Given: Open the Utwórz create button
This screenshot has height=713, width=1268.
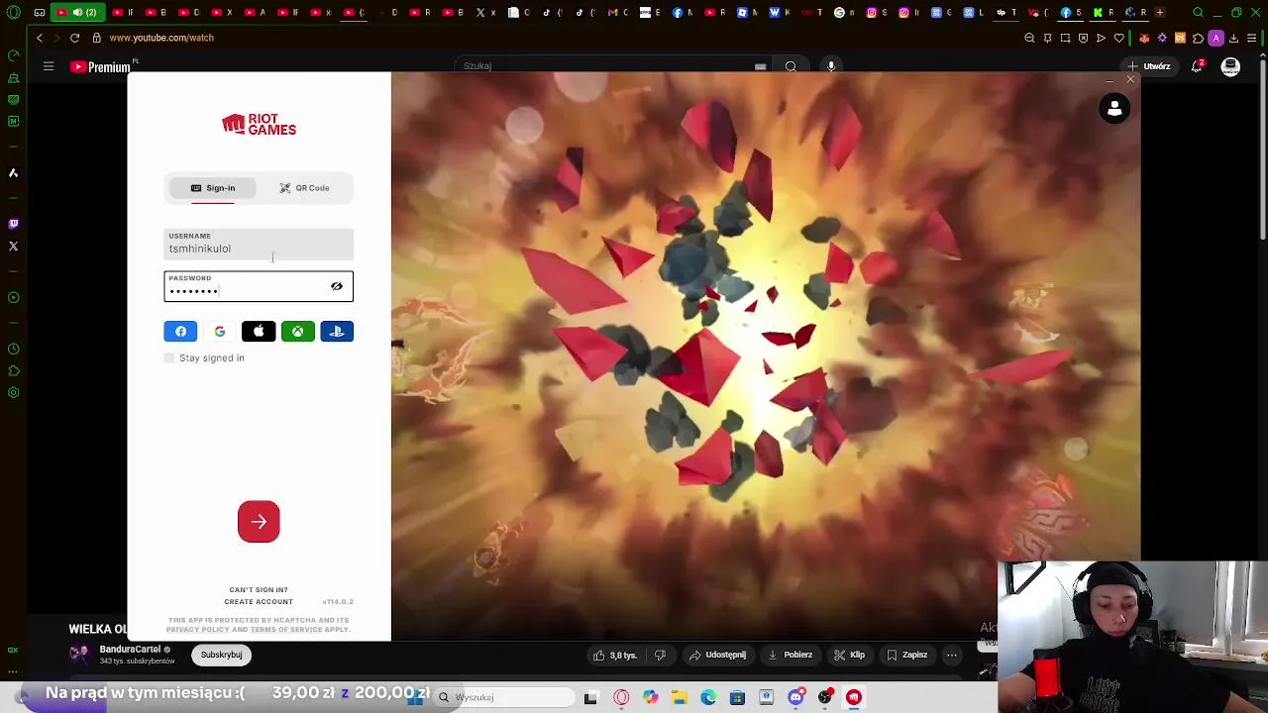Looking at the screenshot, I should pyautogui.click(x=1148, y=66).
